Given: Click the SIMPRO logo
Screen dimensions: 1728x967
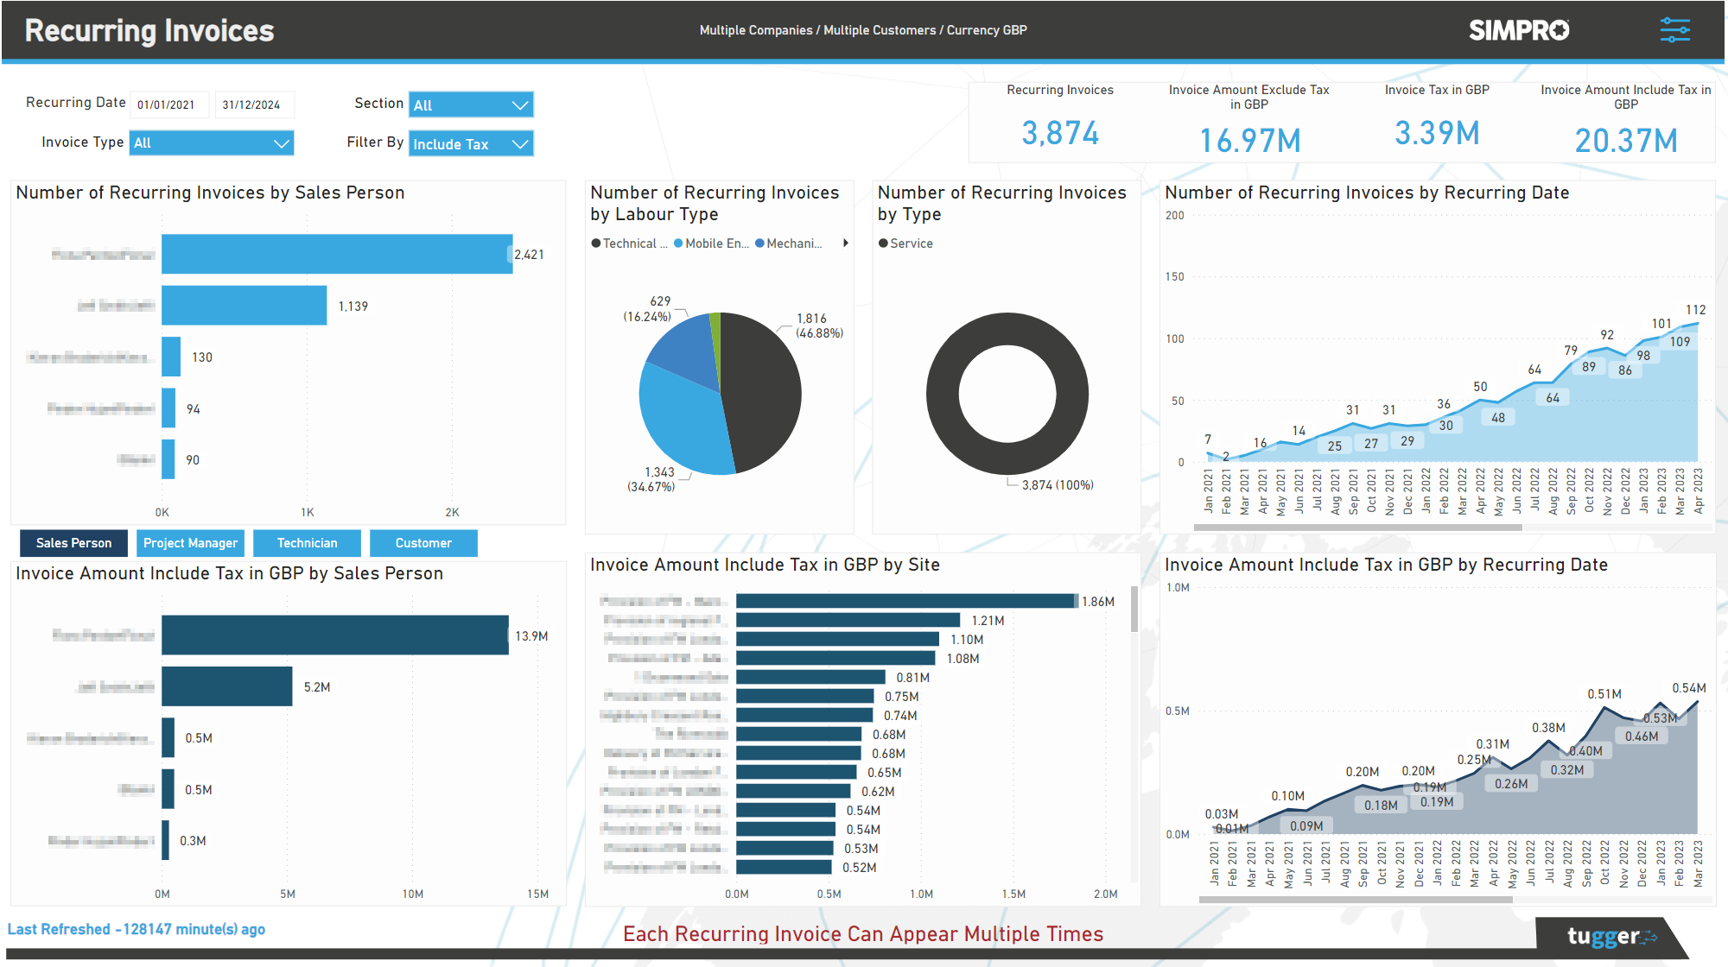Looking at the screenshot, I should tap(1519, 29).
